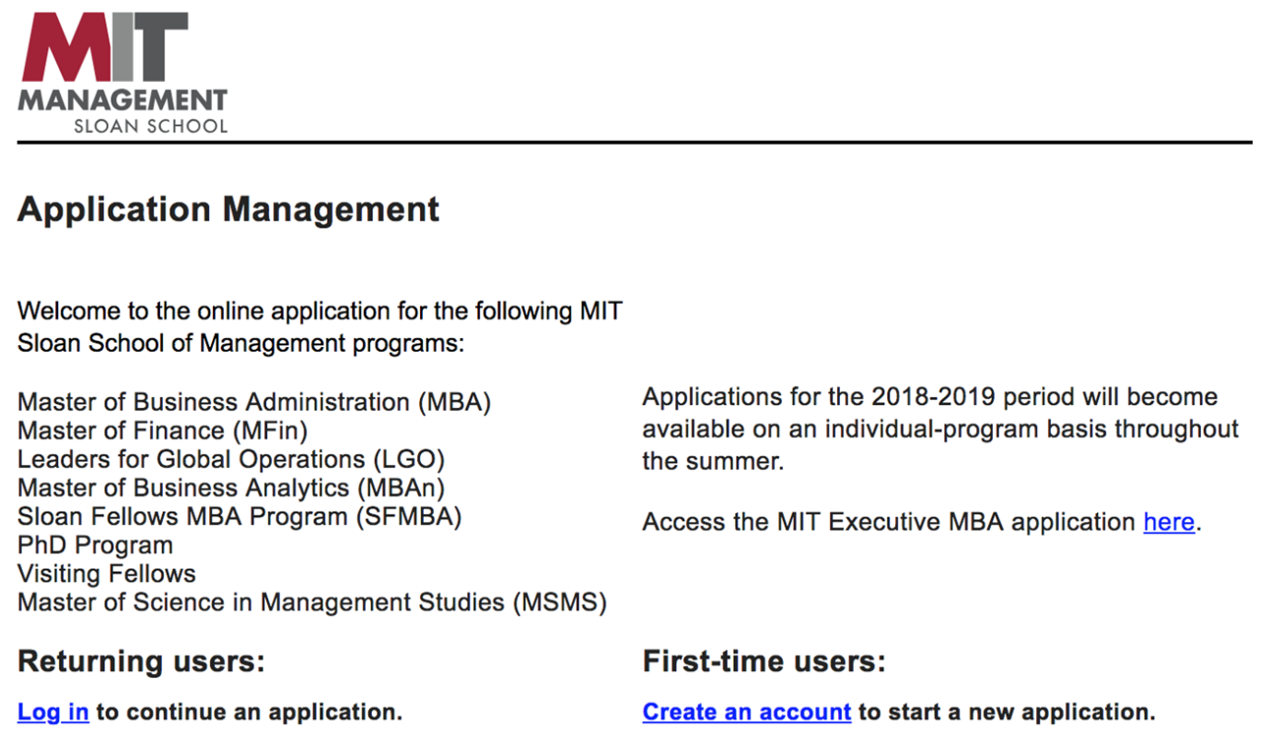Click the black horizontal divider under the logo
The image size is (1271, 745).
(x=635, y=143)
